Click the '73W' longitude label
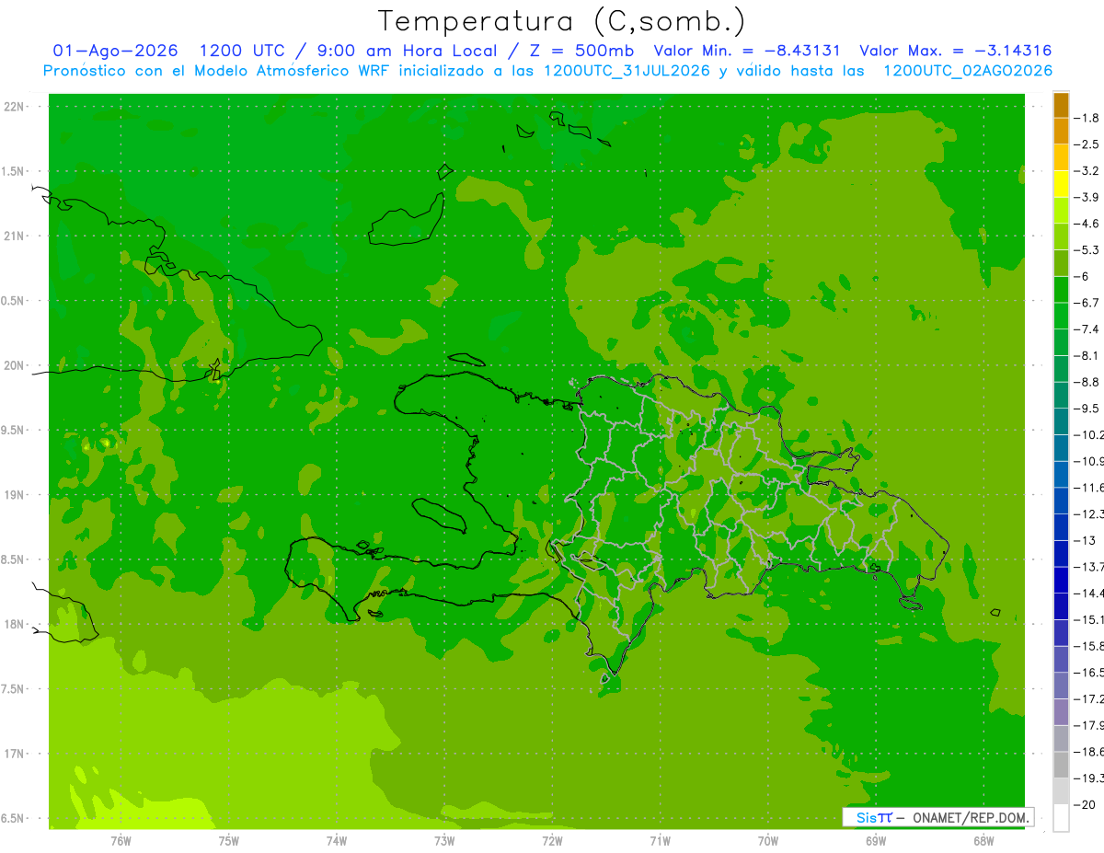The image size is (1104, 853). [x=444, y=840]
